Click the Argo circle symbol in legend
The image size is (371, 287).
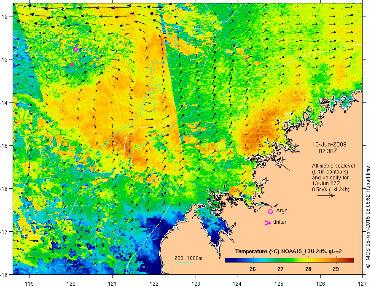[270, 211]
